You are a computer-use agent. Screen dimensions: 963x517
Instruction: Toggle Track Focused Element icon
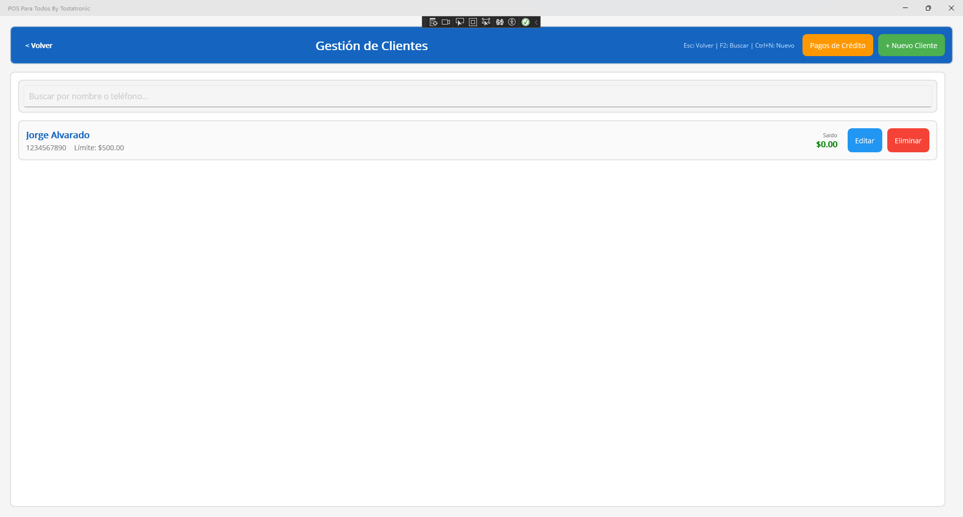point(486,22)
